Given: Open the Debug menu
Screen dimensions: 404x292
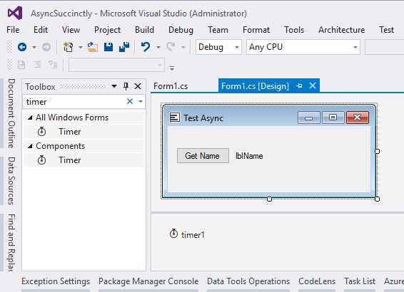Looking at the screenshot, I should [181, 30].
